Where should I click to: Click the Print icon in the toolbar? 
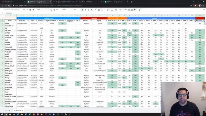tap(30, 10)
